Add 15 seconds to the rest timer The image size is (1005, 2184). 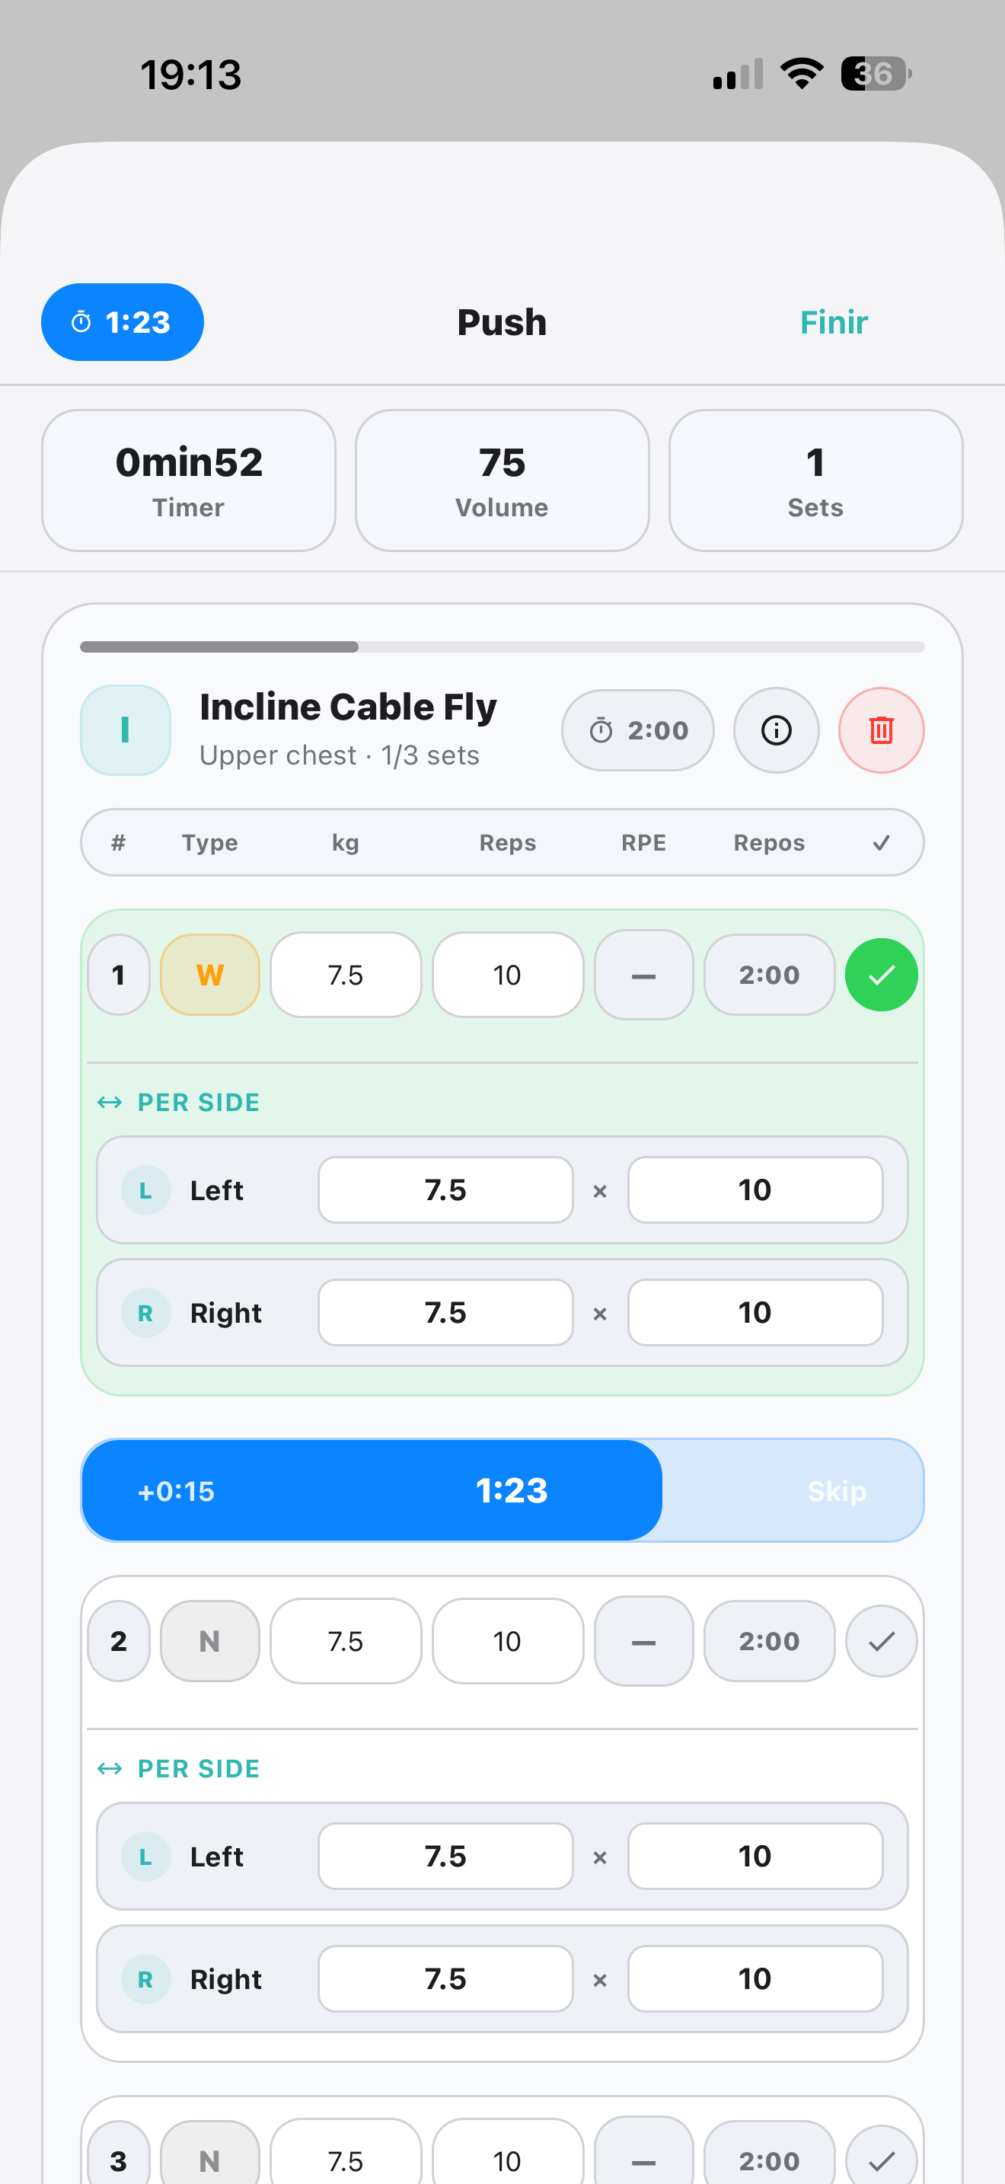click(x=177, y=1490)
